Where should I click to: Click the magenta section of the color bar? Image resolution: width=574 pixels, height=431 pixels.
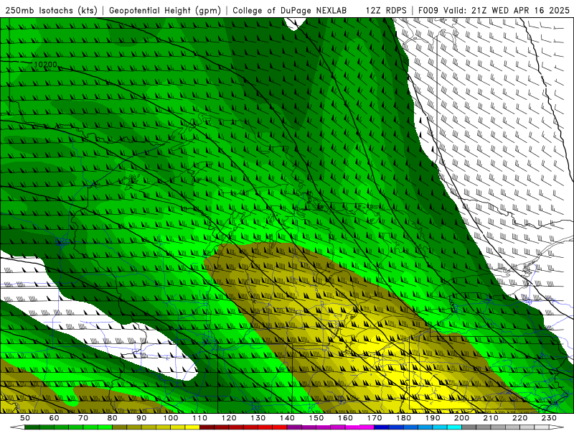[x=331, y=427]
